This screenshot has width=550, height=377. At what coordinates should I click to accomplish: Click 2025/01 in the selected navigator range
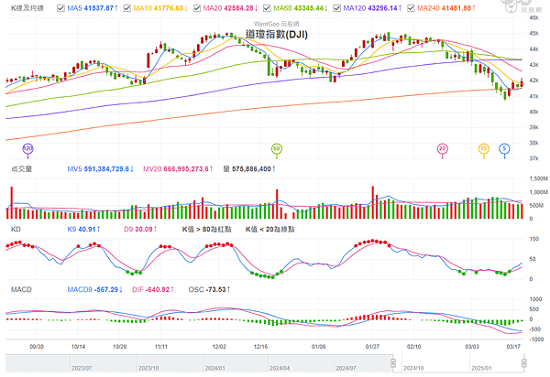click(481, 368)
